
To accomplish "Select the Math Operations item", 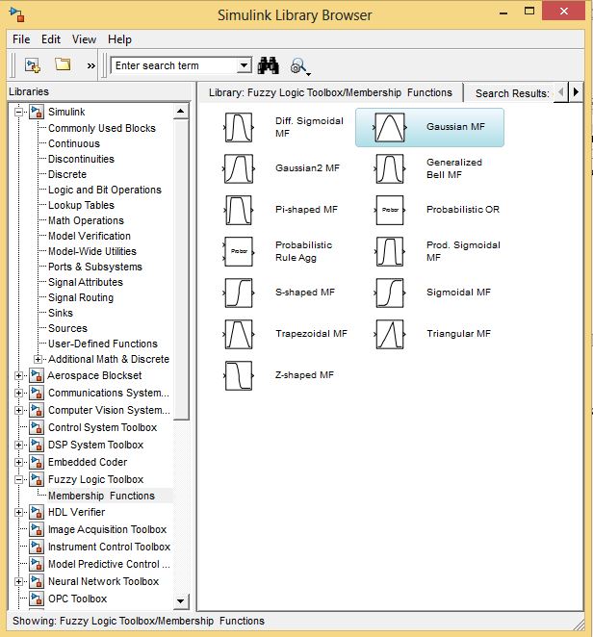I will point(86,220).
